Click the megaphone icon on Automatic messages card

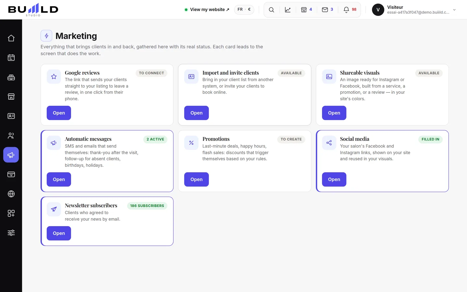point(54,143)
